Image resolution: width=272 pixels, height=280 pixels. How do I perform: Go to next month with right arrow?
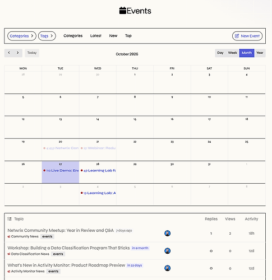coord(18,53)
